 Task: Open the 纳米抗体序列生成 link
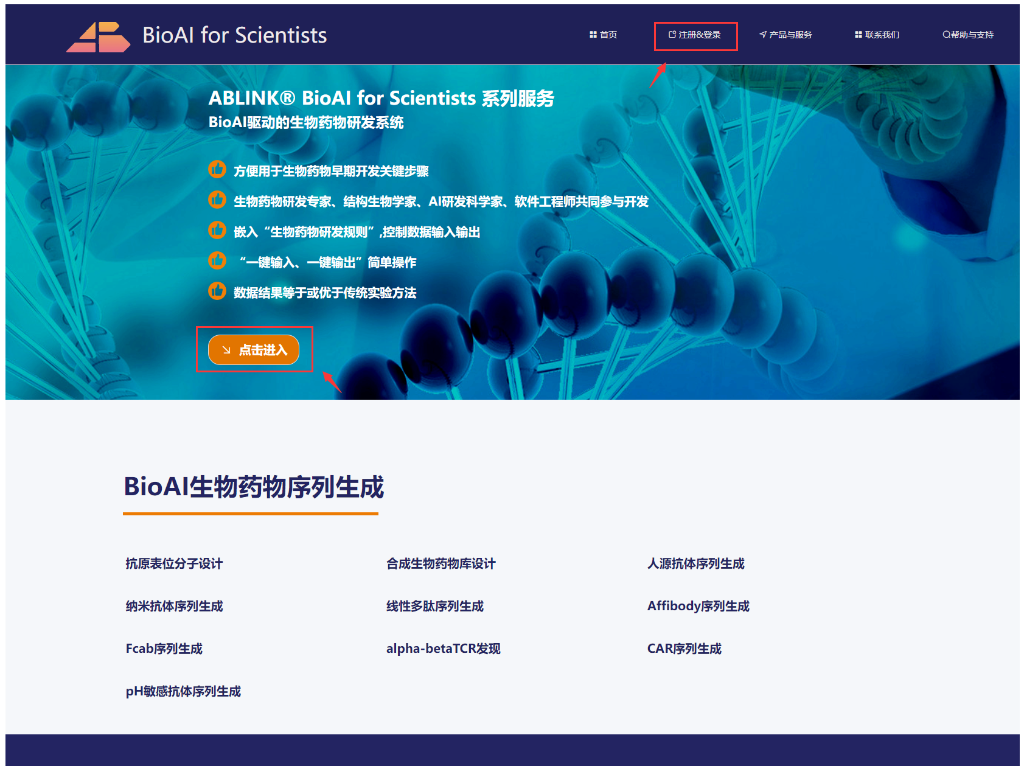pyautogui.click(x=174, y=606)
